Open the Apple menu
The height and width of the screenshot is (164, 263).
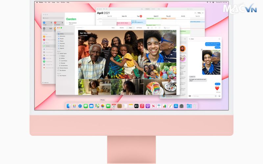(37, 2)
